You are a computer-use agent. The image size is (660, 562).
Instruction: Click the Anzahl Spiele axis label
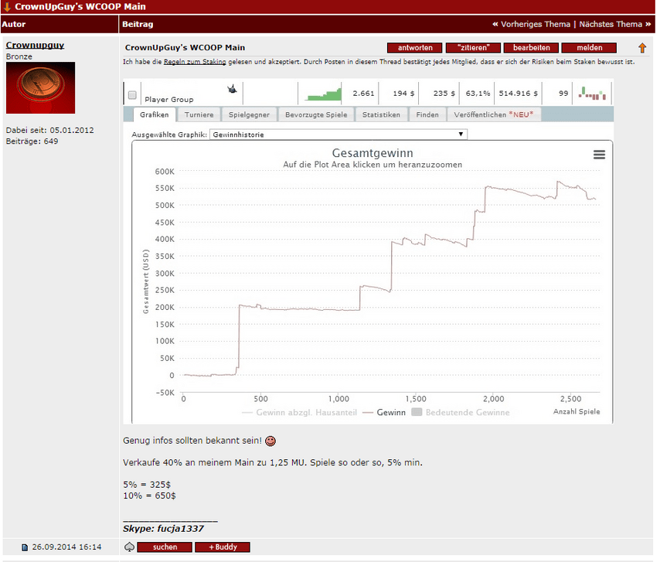click(x=577, y=412)
